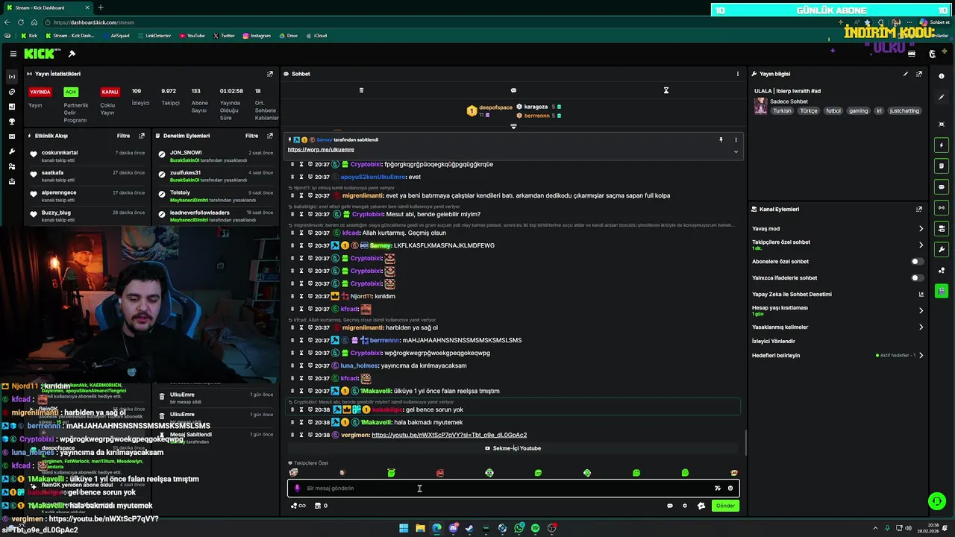Open the hamburger menu beside Kick logo
The image size is (955, 537).
tap(13, 54)
